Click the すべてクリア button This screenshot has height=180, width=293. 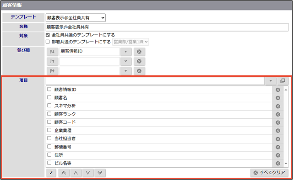pyautogui.click(x=269, y=173)
